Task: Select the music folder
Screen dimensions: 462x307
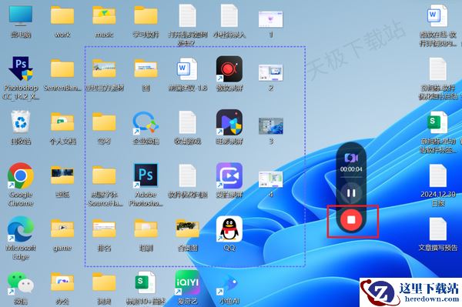Action: [x=104, y=15]
